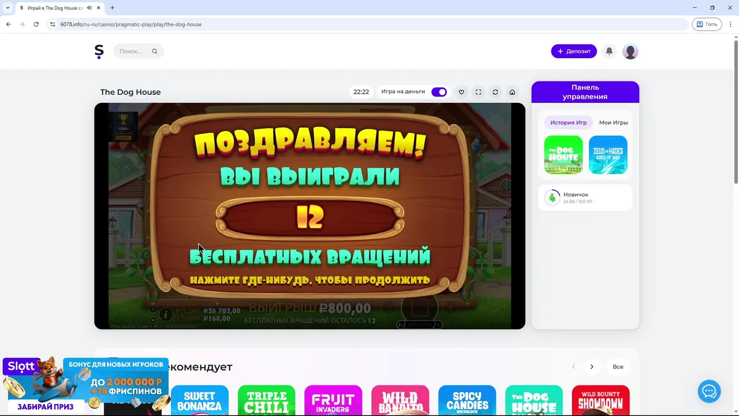Toggle the Игра на деньги switch

(439, 92)
